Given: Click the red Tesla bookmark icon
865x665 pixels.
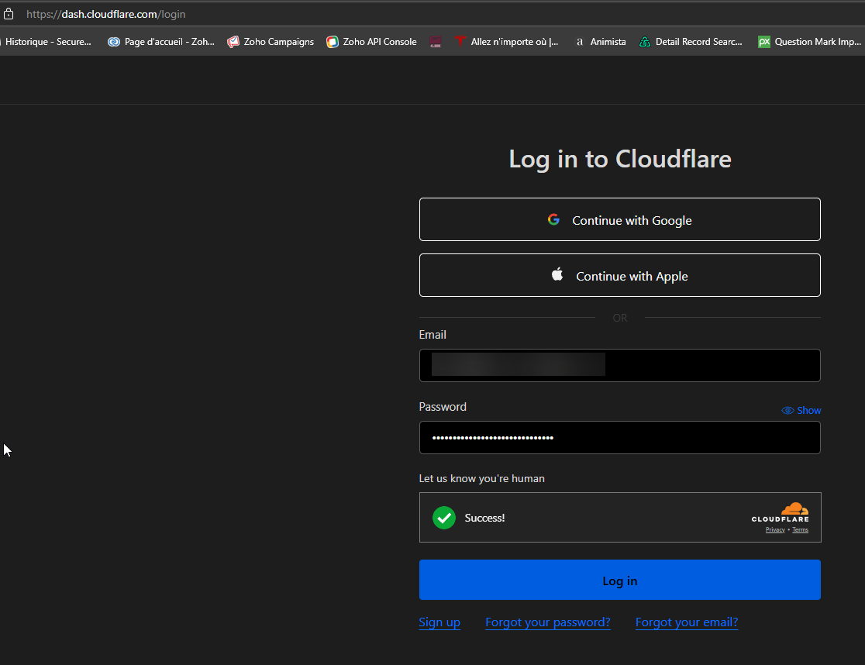Looking at the screenshot, I should coord(460,41).
